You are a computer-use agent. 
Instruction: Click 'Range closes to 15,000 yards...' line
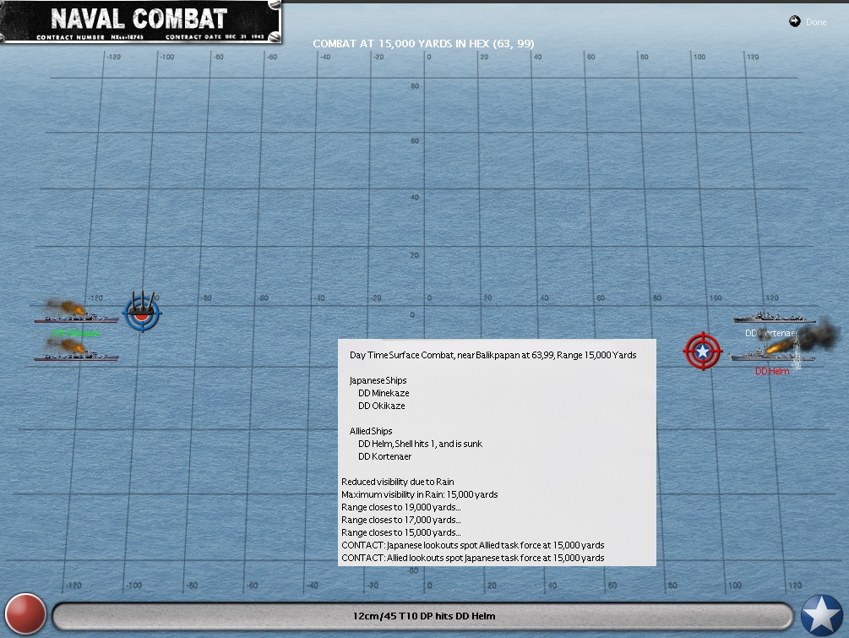401,532
